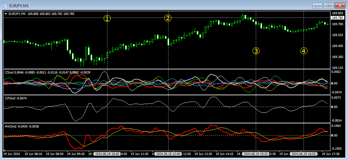Click the chart shift triangle at the bottom-left corner

4,150
